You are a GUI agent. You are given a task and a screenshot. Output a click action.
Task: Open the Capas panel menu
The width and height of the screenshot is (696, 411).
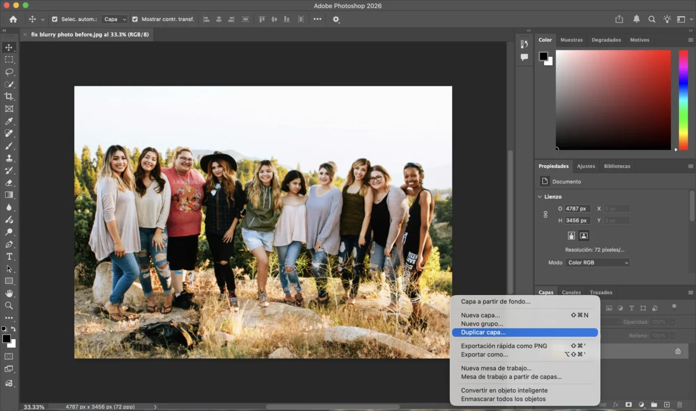tap(690, 292)
